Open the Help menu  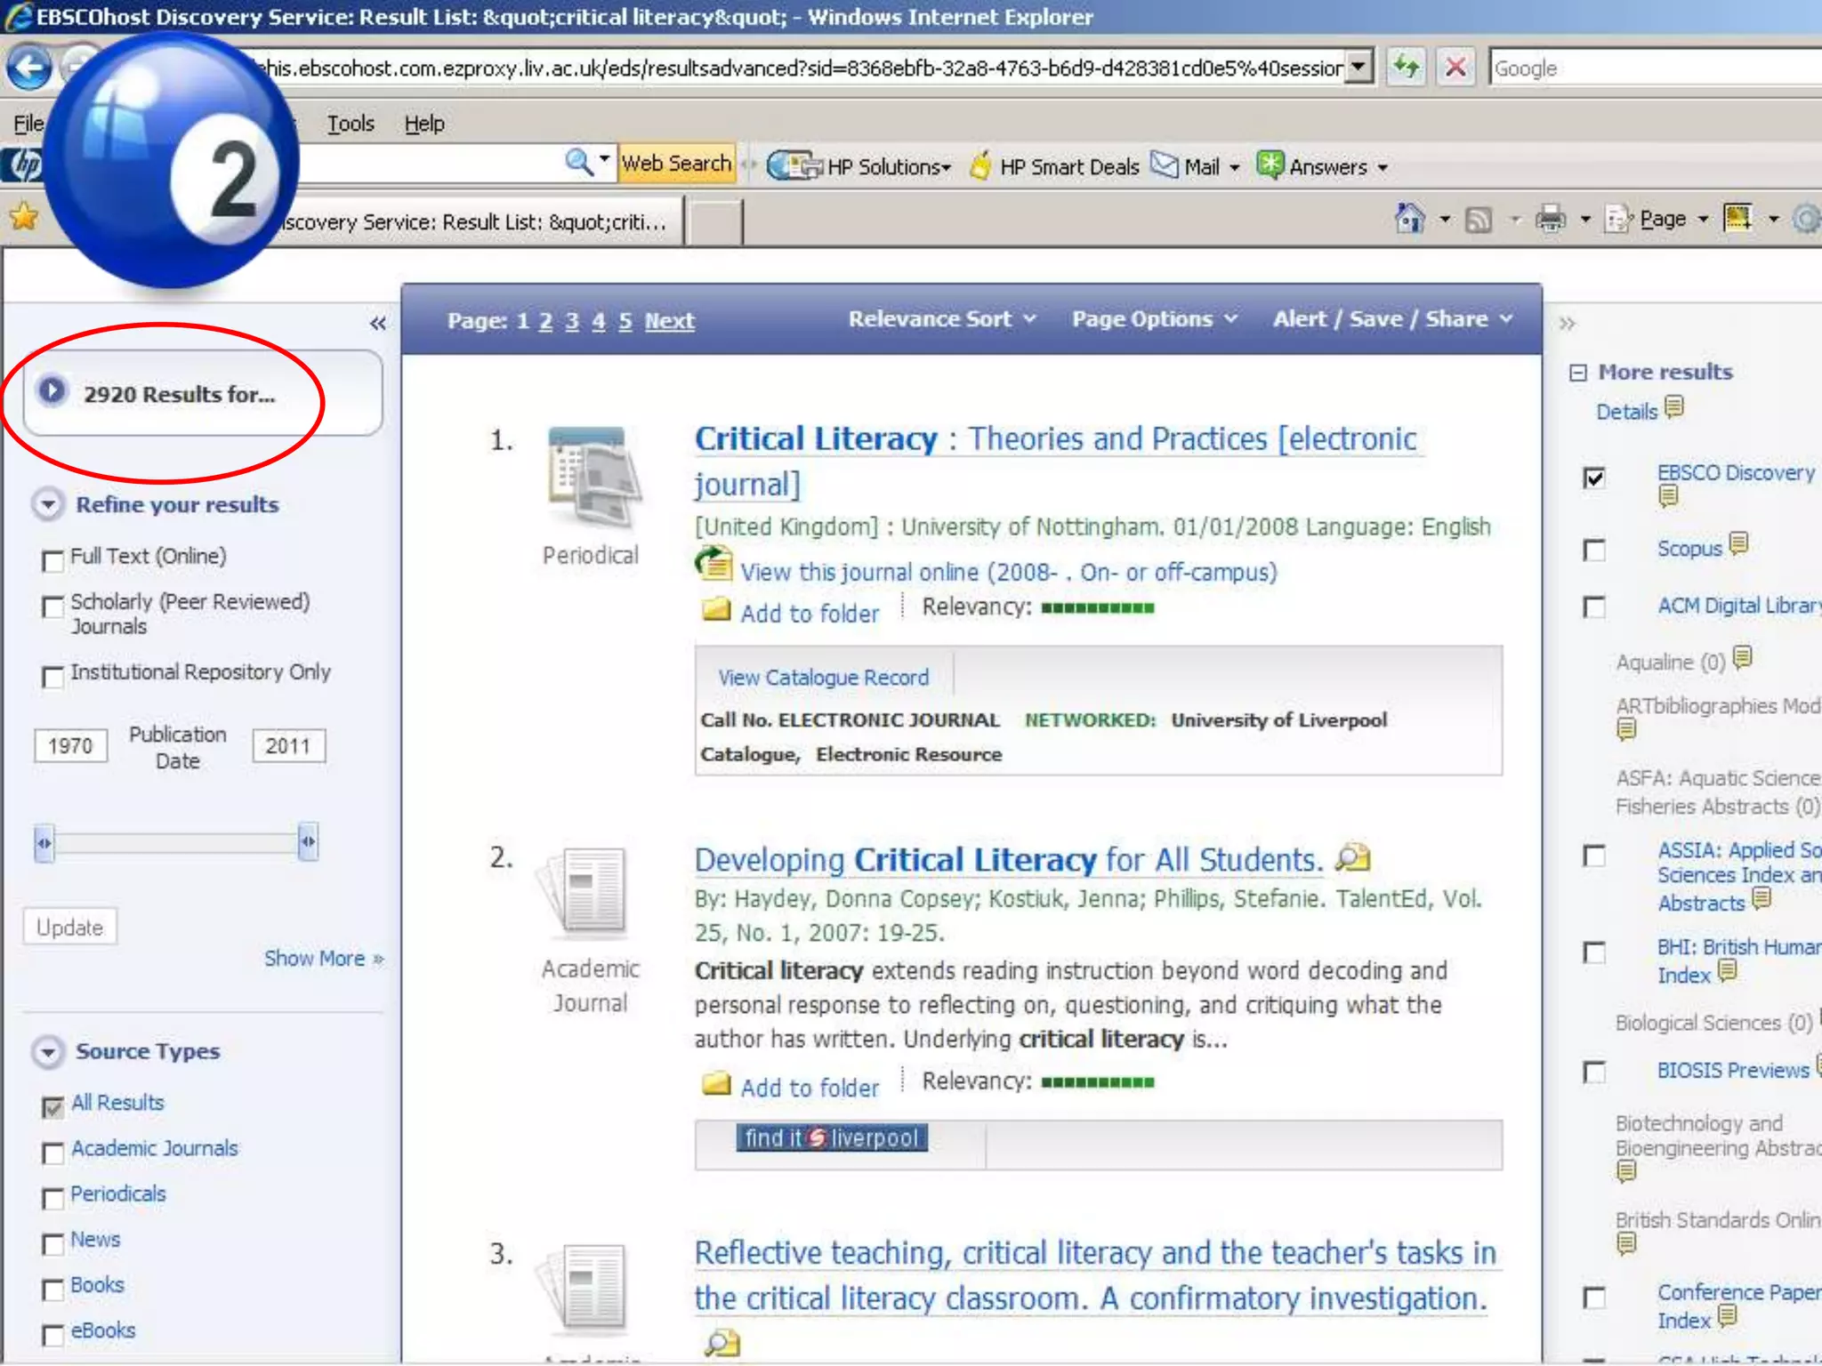click(x=423, y=124)
